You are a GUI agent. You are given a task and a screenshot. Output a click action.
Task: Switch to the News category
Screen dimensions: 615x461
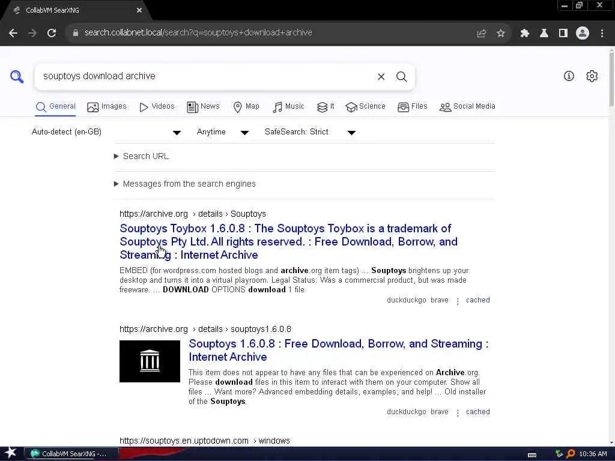[x=203, y=107]
